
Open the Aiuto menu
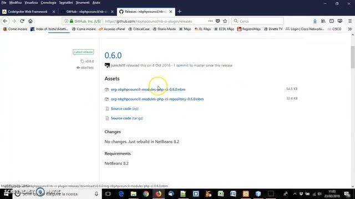tap(96, 3)
